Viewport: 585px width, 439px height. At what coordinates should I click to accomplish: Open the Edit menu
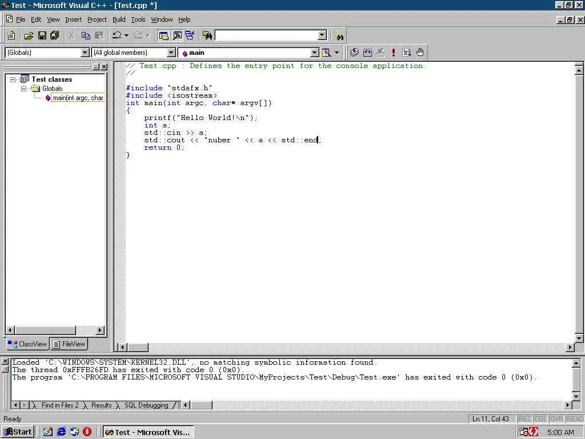click(x=36, y=19)
